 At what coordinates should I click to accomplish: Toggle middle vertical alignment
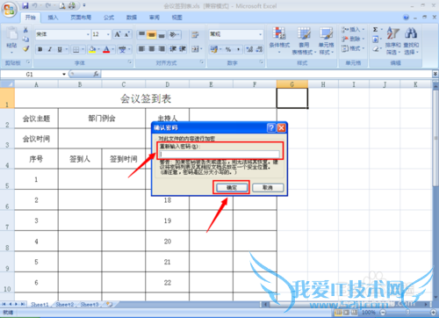coord(151,34)
